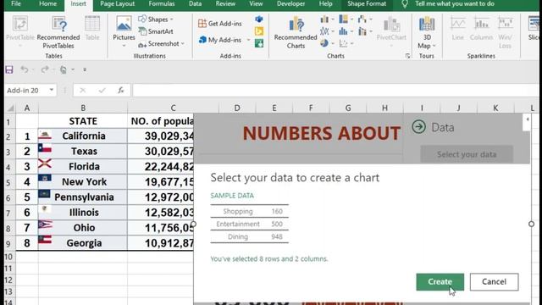Insert a Table from the ribbon
The image size is (542, 305).
click(x=92, y=28)
